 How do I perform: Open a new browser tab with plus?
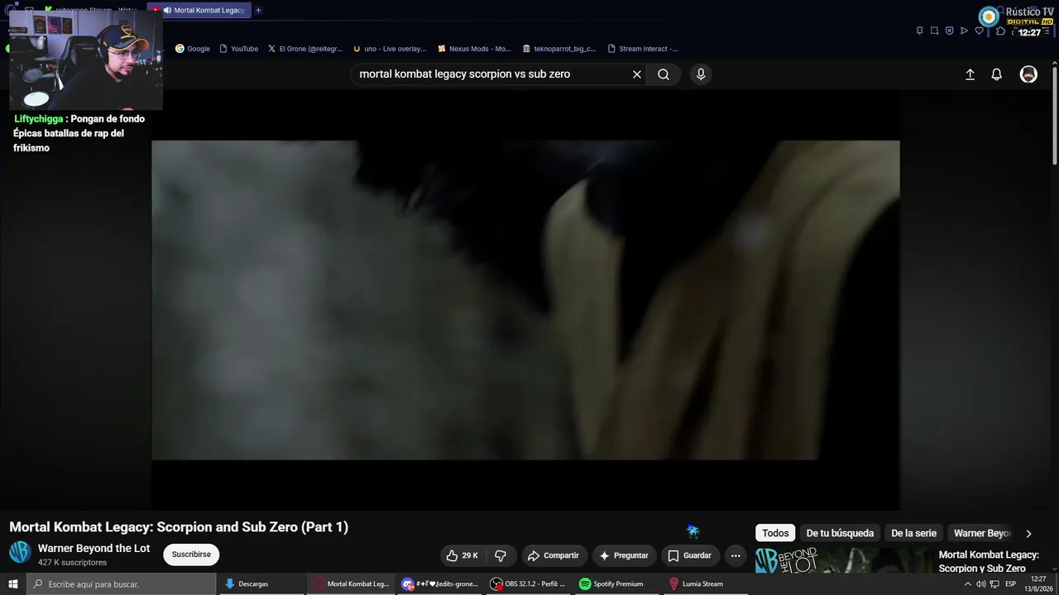258,10
